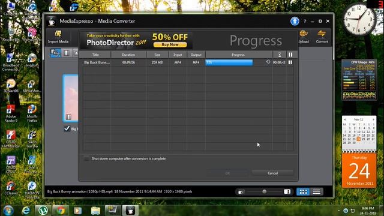384x216 pixels.
Task: Click the hourglass time column header
Action: click(x=280, y=55)
